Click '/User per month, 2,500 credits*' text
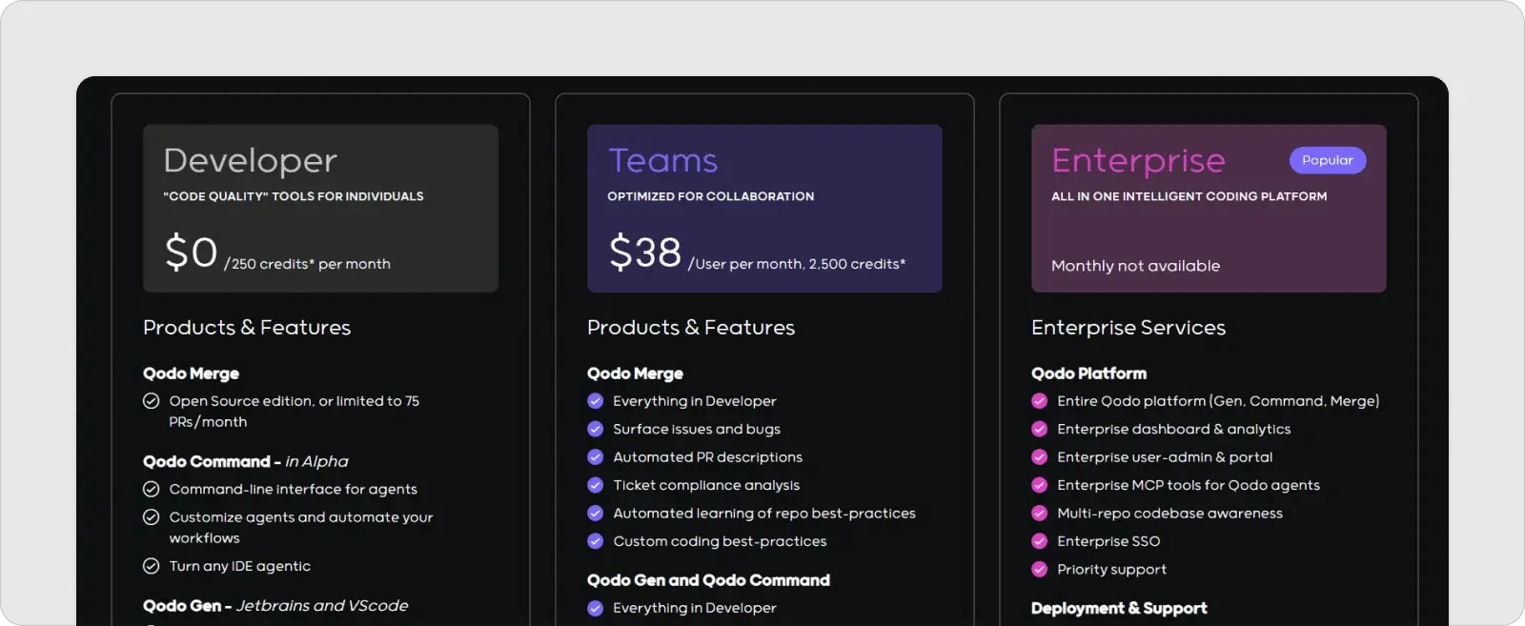Image resolution: width=1525 pixels, height=626 pixels. point(797,264)
